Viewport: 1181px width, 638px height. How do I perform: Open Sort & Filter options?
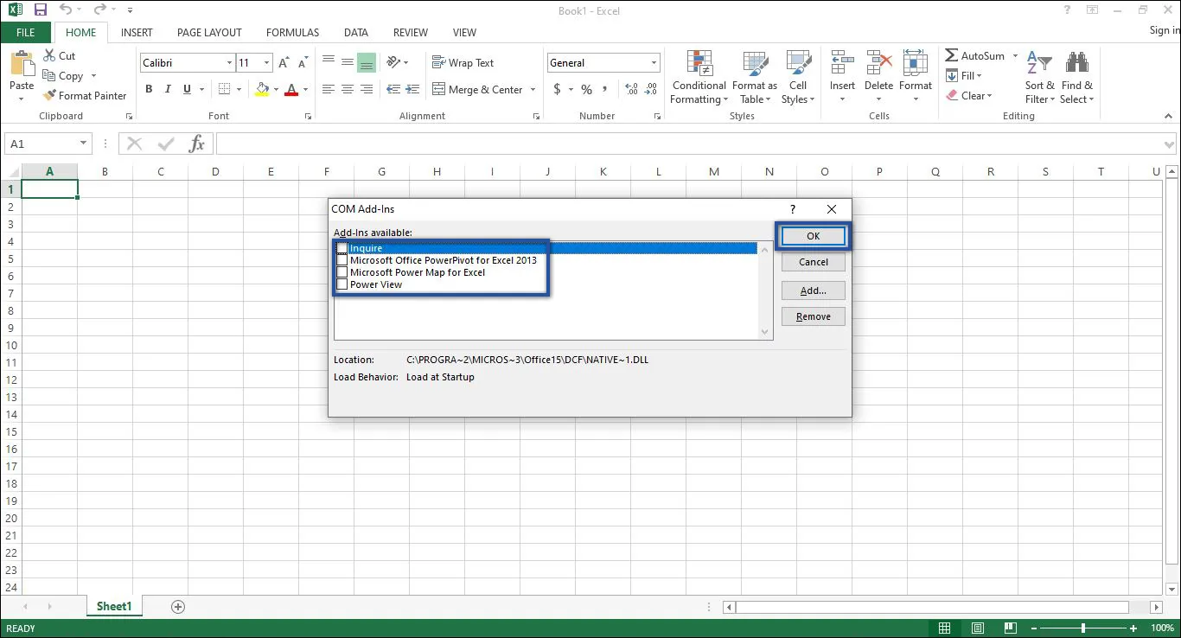1039,77
